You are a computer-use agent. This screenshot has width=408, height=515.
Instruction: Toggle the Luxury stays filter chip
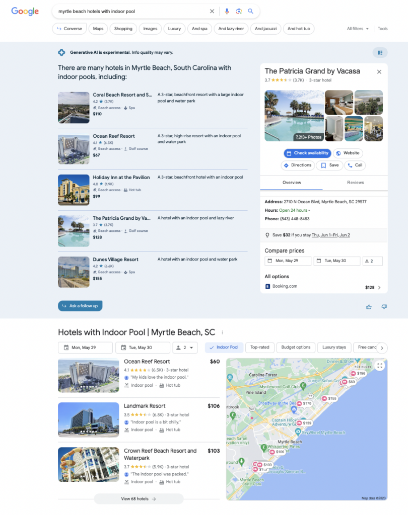point(334,347)
